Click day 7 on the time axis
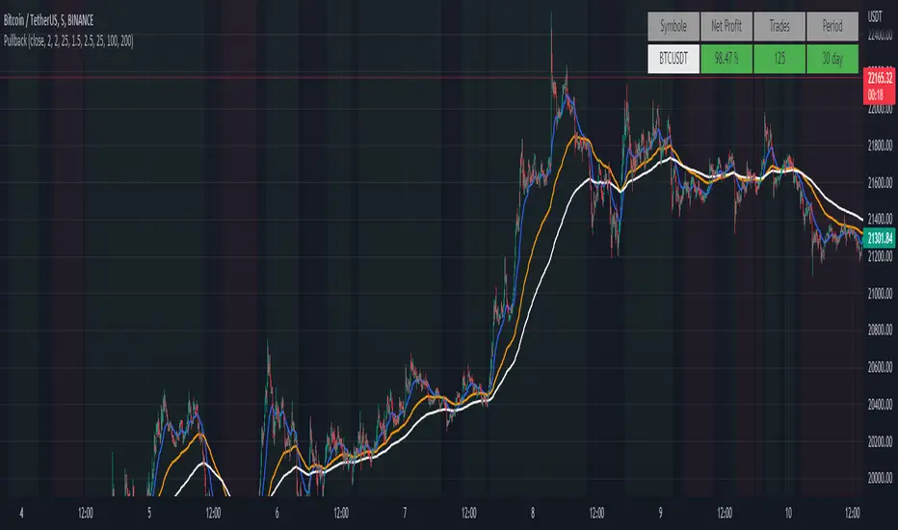The width and height of the screenshot is (898, 530). click(405, 513)
